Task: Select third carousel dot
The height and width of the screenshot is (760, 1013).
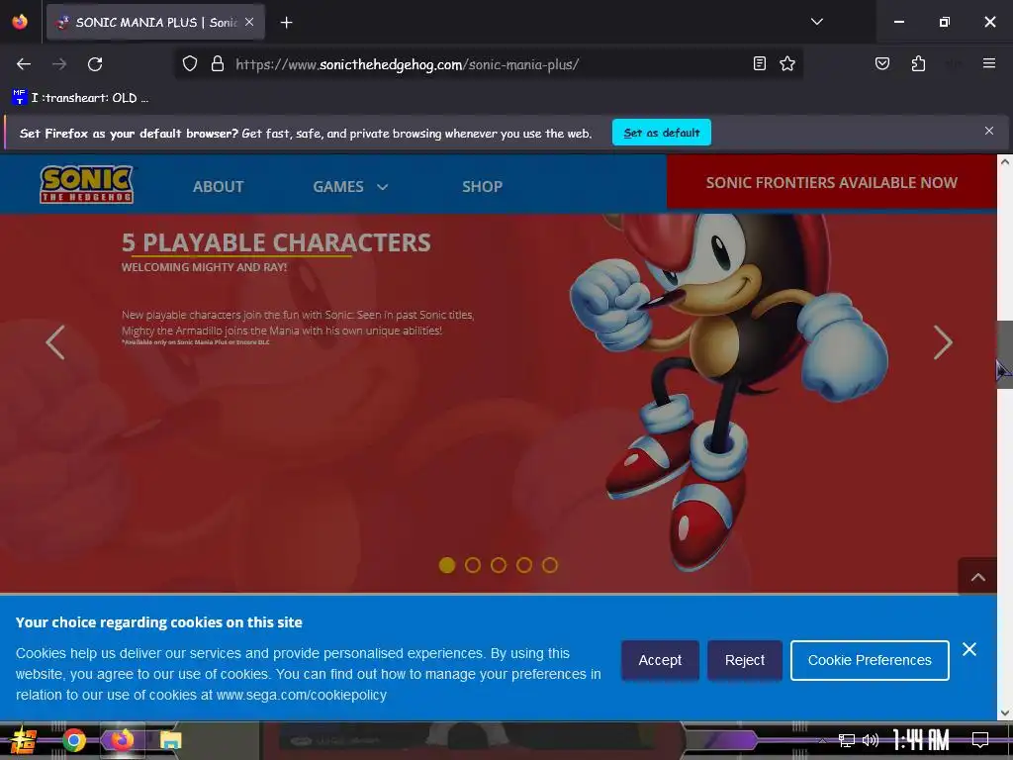Action: click(x=499, y=565)
